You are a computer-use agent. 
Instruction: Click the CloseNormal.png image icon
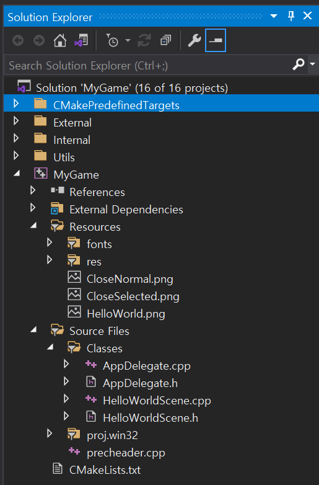pyautogui.click(x=74, y=277)
